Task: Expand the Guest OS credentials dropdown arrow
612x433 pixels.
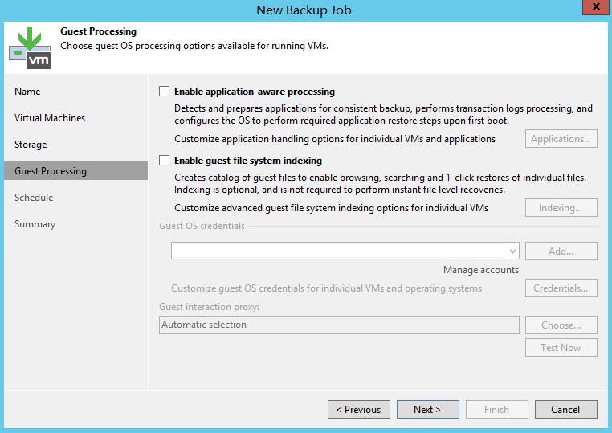Action: (x=512, y=251)
